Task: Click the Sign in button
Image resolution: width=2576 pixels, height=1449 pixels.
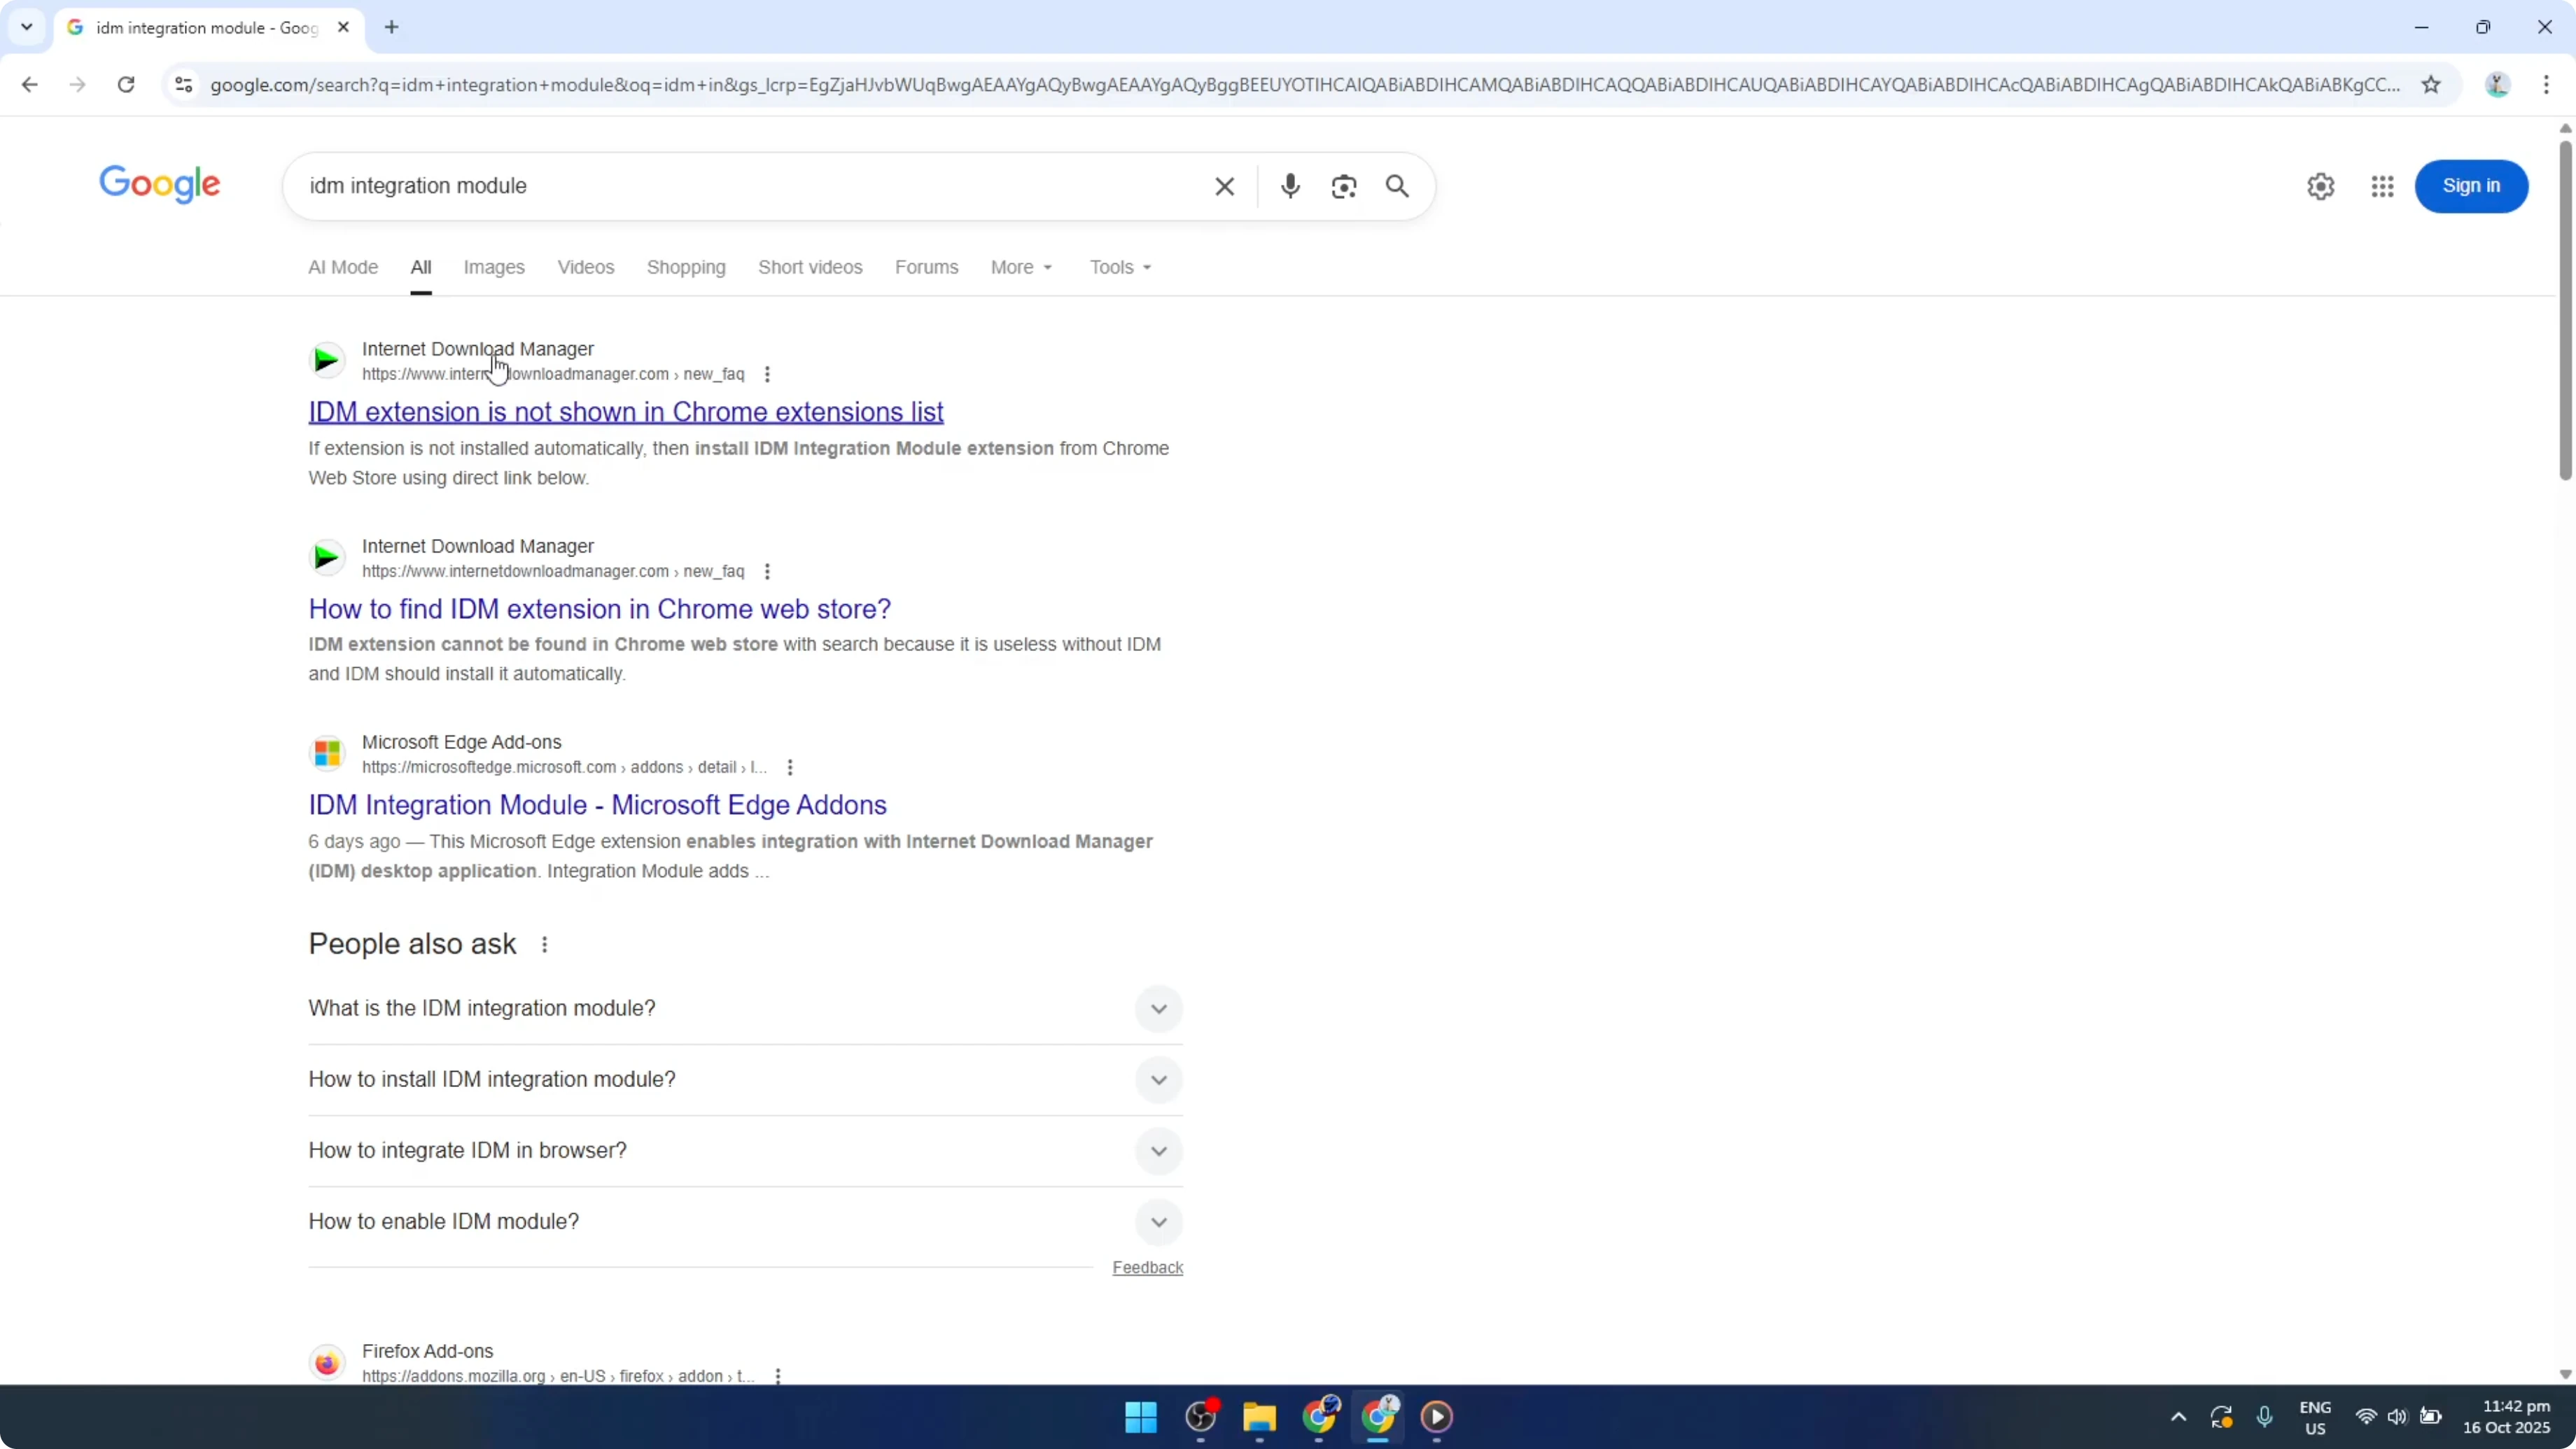Action: (2472, 186)
